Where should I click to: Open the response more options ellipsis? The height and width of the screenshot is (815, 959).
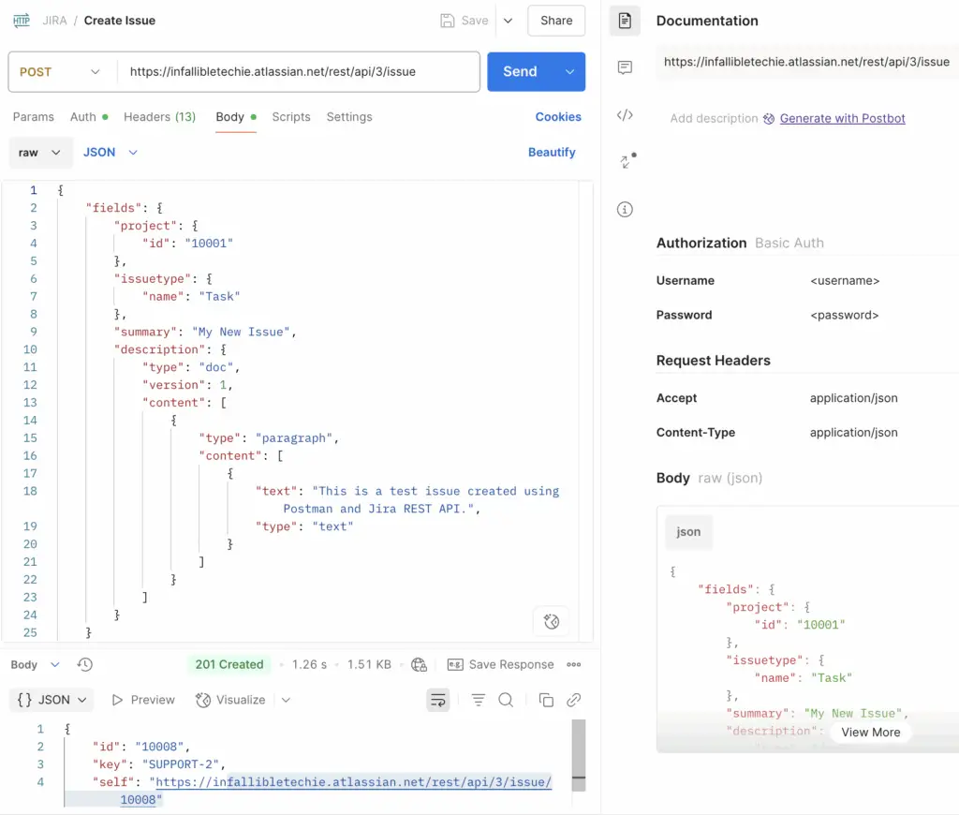click(574, 664)
